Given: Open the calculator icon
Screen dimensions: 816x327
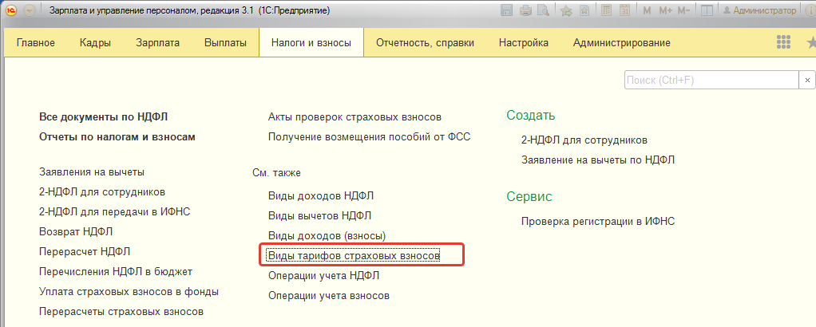Looking at the screenshot, I should click(x=606, y=10).
